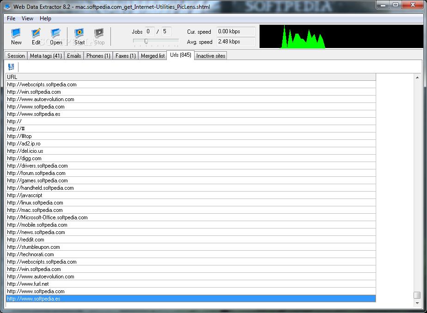Select the row http://games.softpedia.com
The image size is (427, 313).
191,181
